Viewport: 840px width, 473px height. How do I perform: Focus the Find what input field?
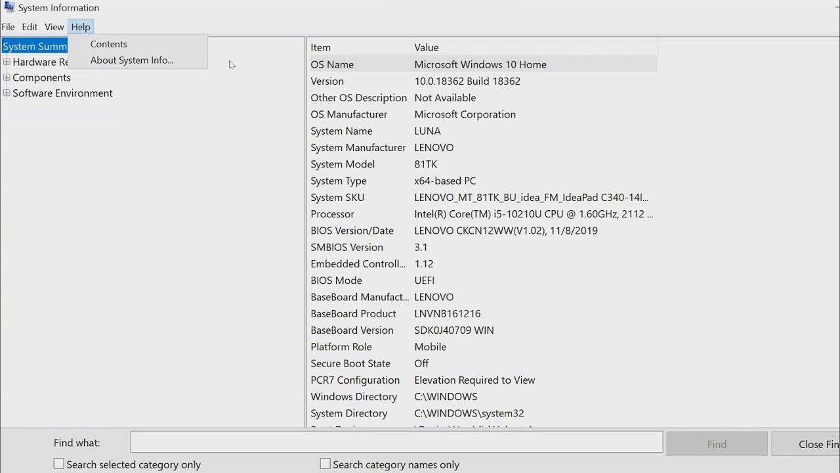pos(396,442)
